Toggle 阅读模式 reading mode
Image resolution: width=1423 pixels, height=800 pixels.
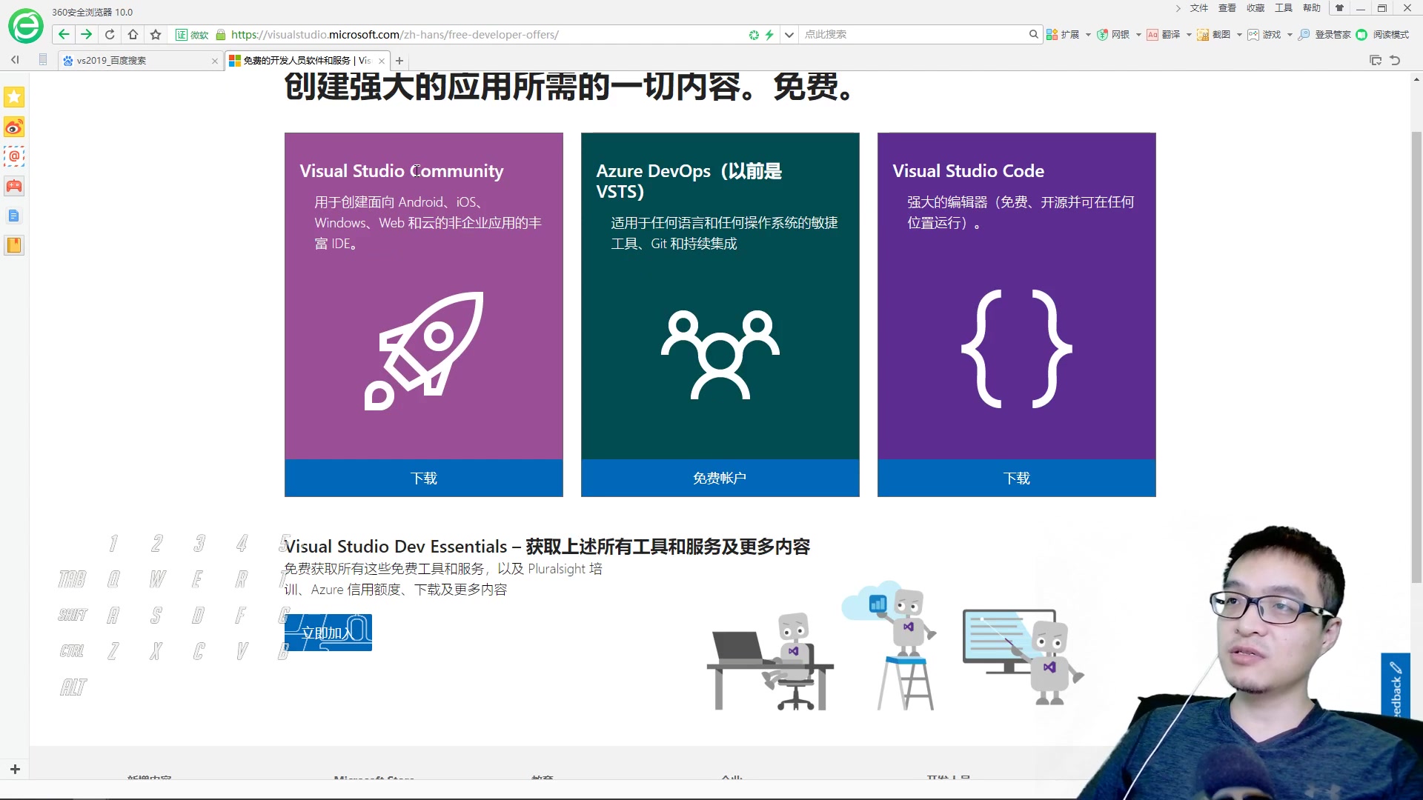[1382, 35]
